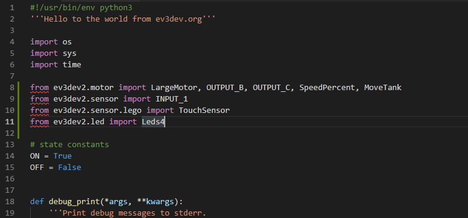The image size is (468, 218).
Task: Click the shebang comment on line 1
Action: [x=81, y=8]
